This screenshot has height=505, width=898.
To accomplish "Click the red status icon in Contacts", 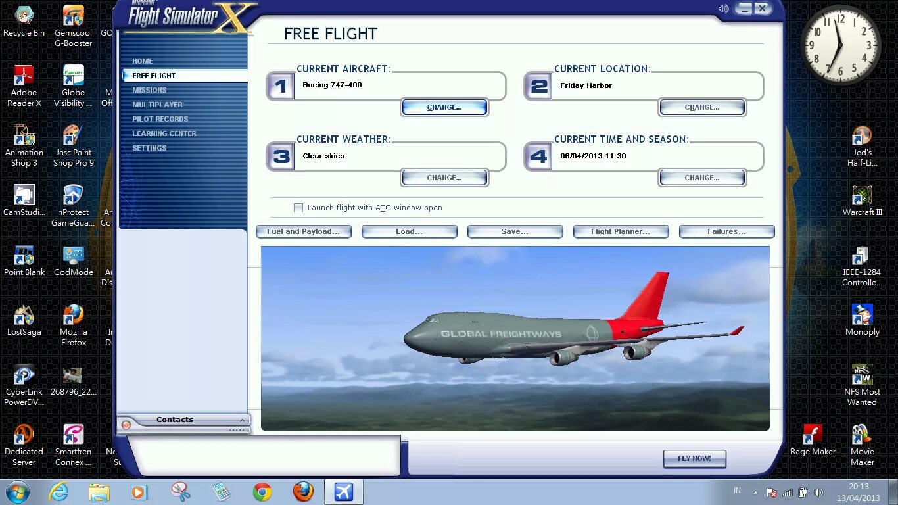I will 126,425.
